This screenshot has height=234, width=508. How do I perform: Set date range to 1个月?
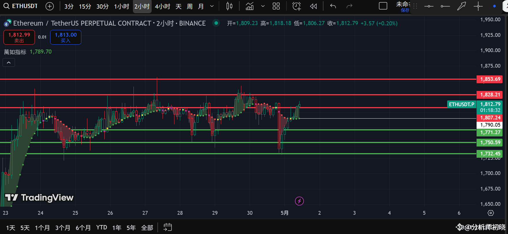(x=42, y=228)
